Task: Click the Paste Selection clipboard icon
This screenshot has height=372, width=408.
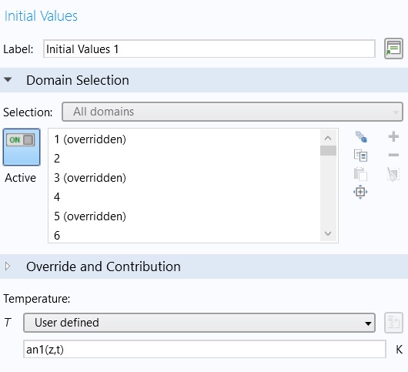Action: tap(360, 174)
